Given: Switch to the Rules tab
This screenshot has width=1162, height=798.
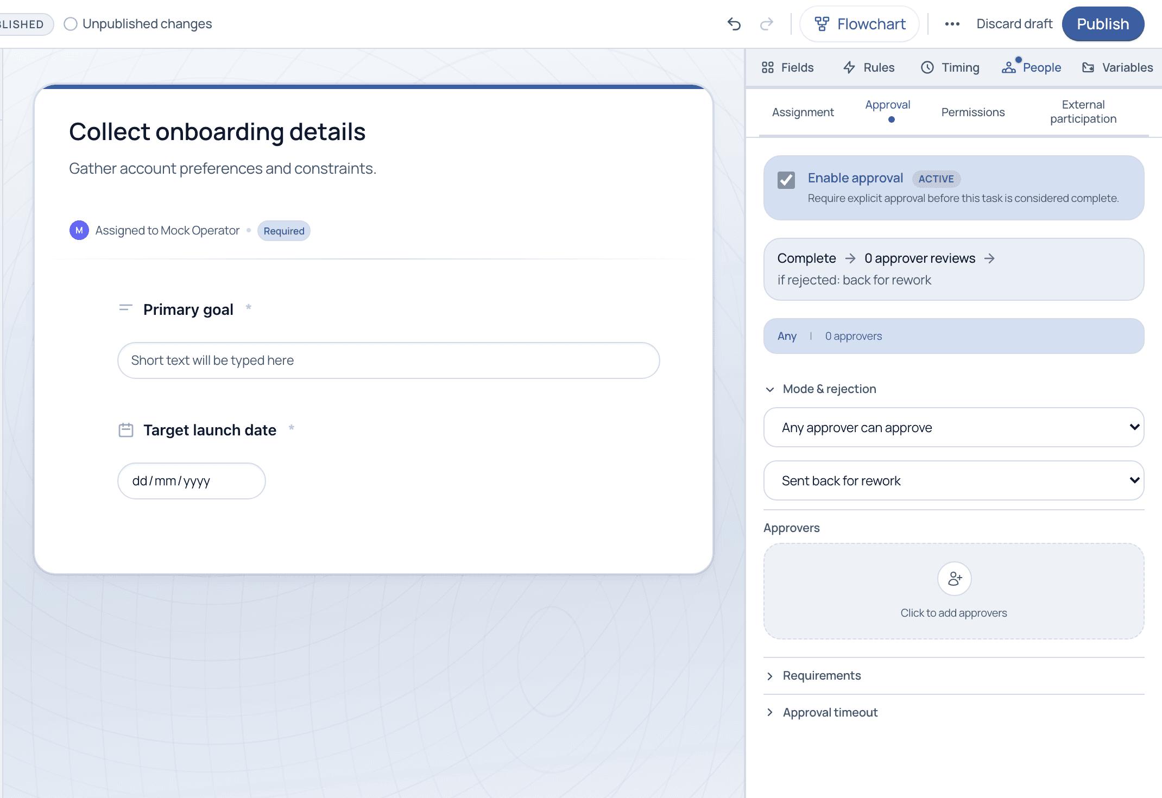Looking at the screenshot, I should [x=869, y=67].
